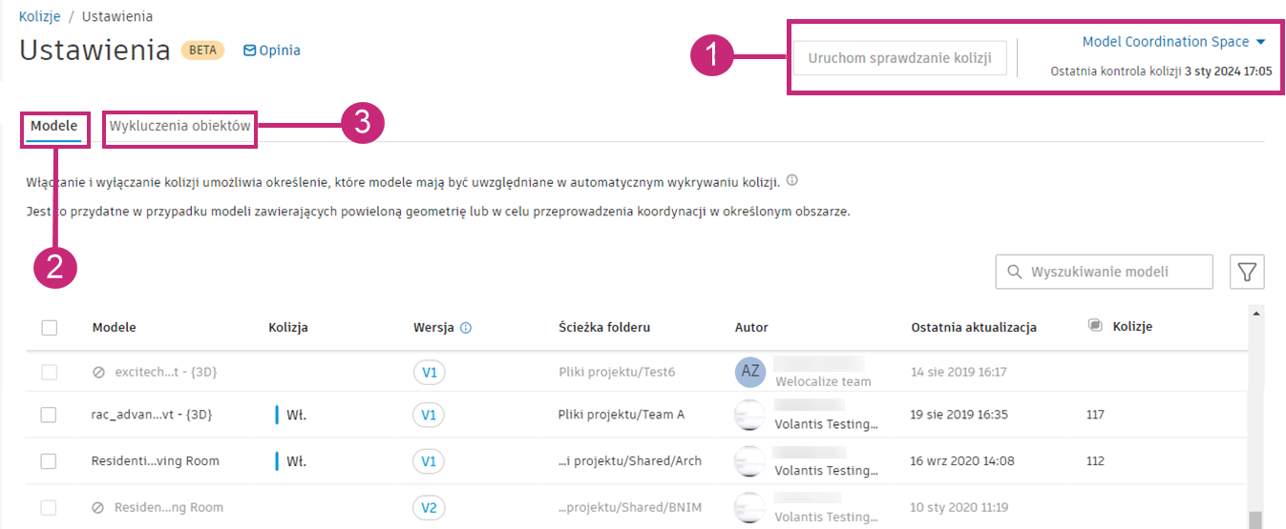Go to Kolizje breadcrumb link

pyautogui.click(x=39, y=17)
